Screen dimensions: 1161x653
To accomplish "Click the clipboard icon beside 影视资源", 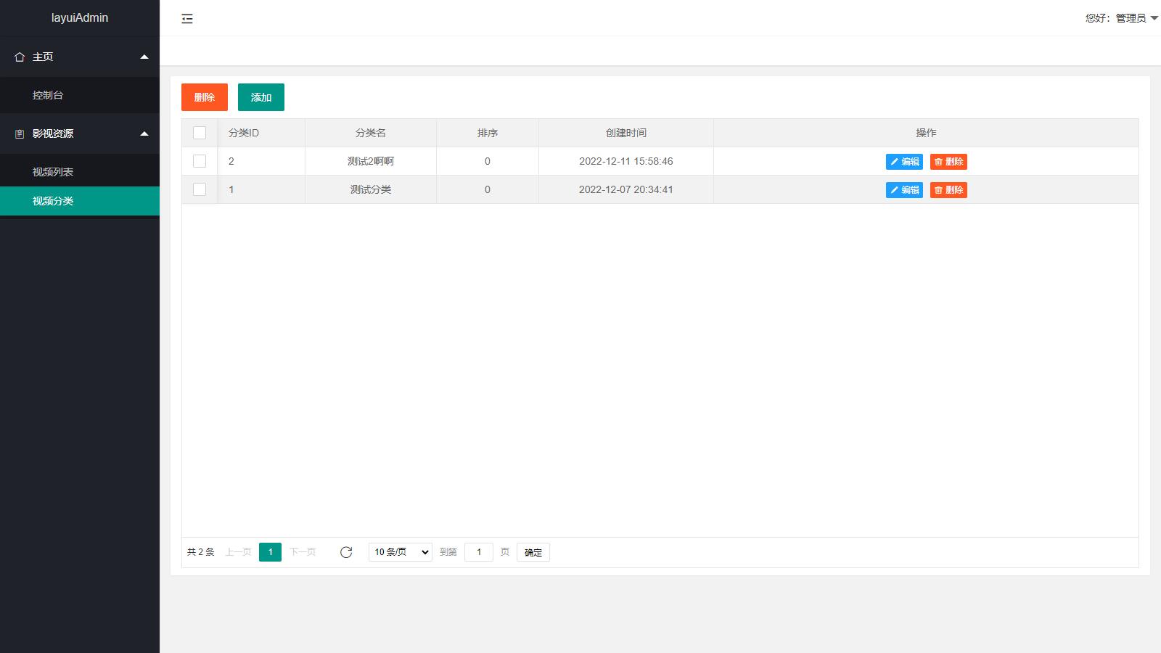I will click(20, 134).
